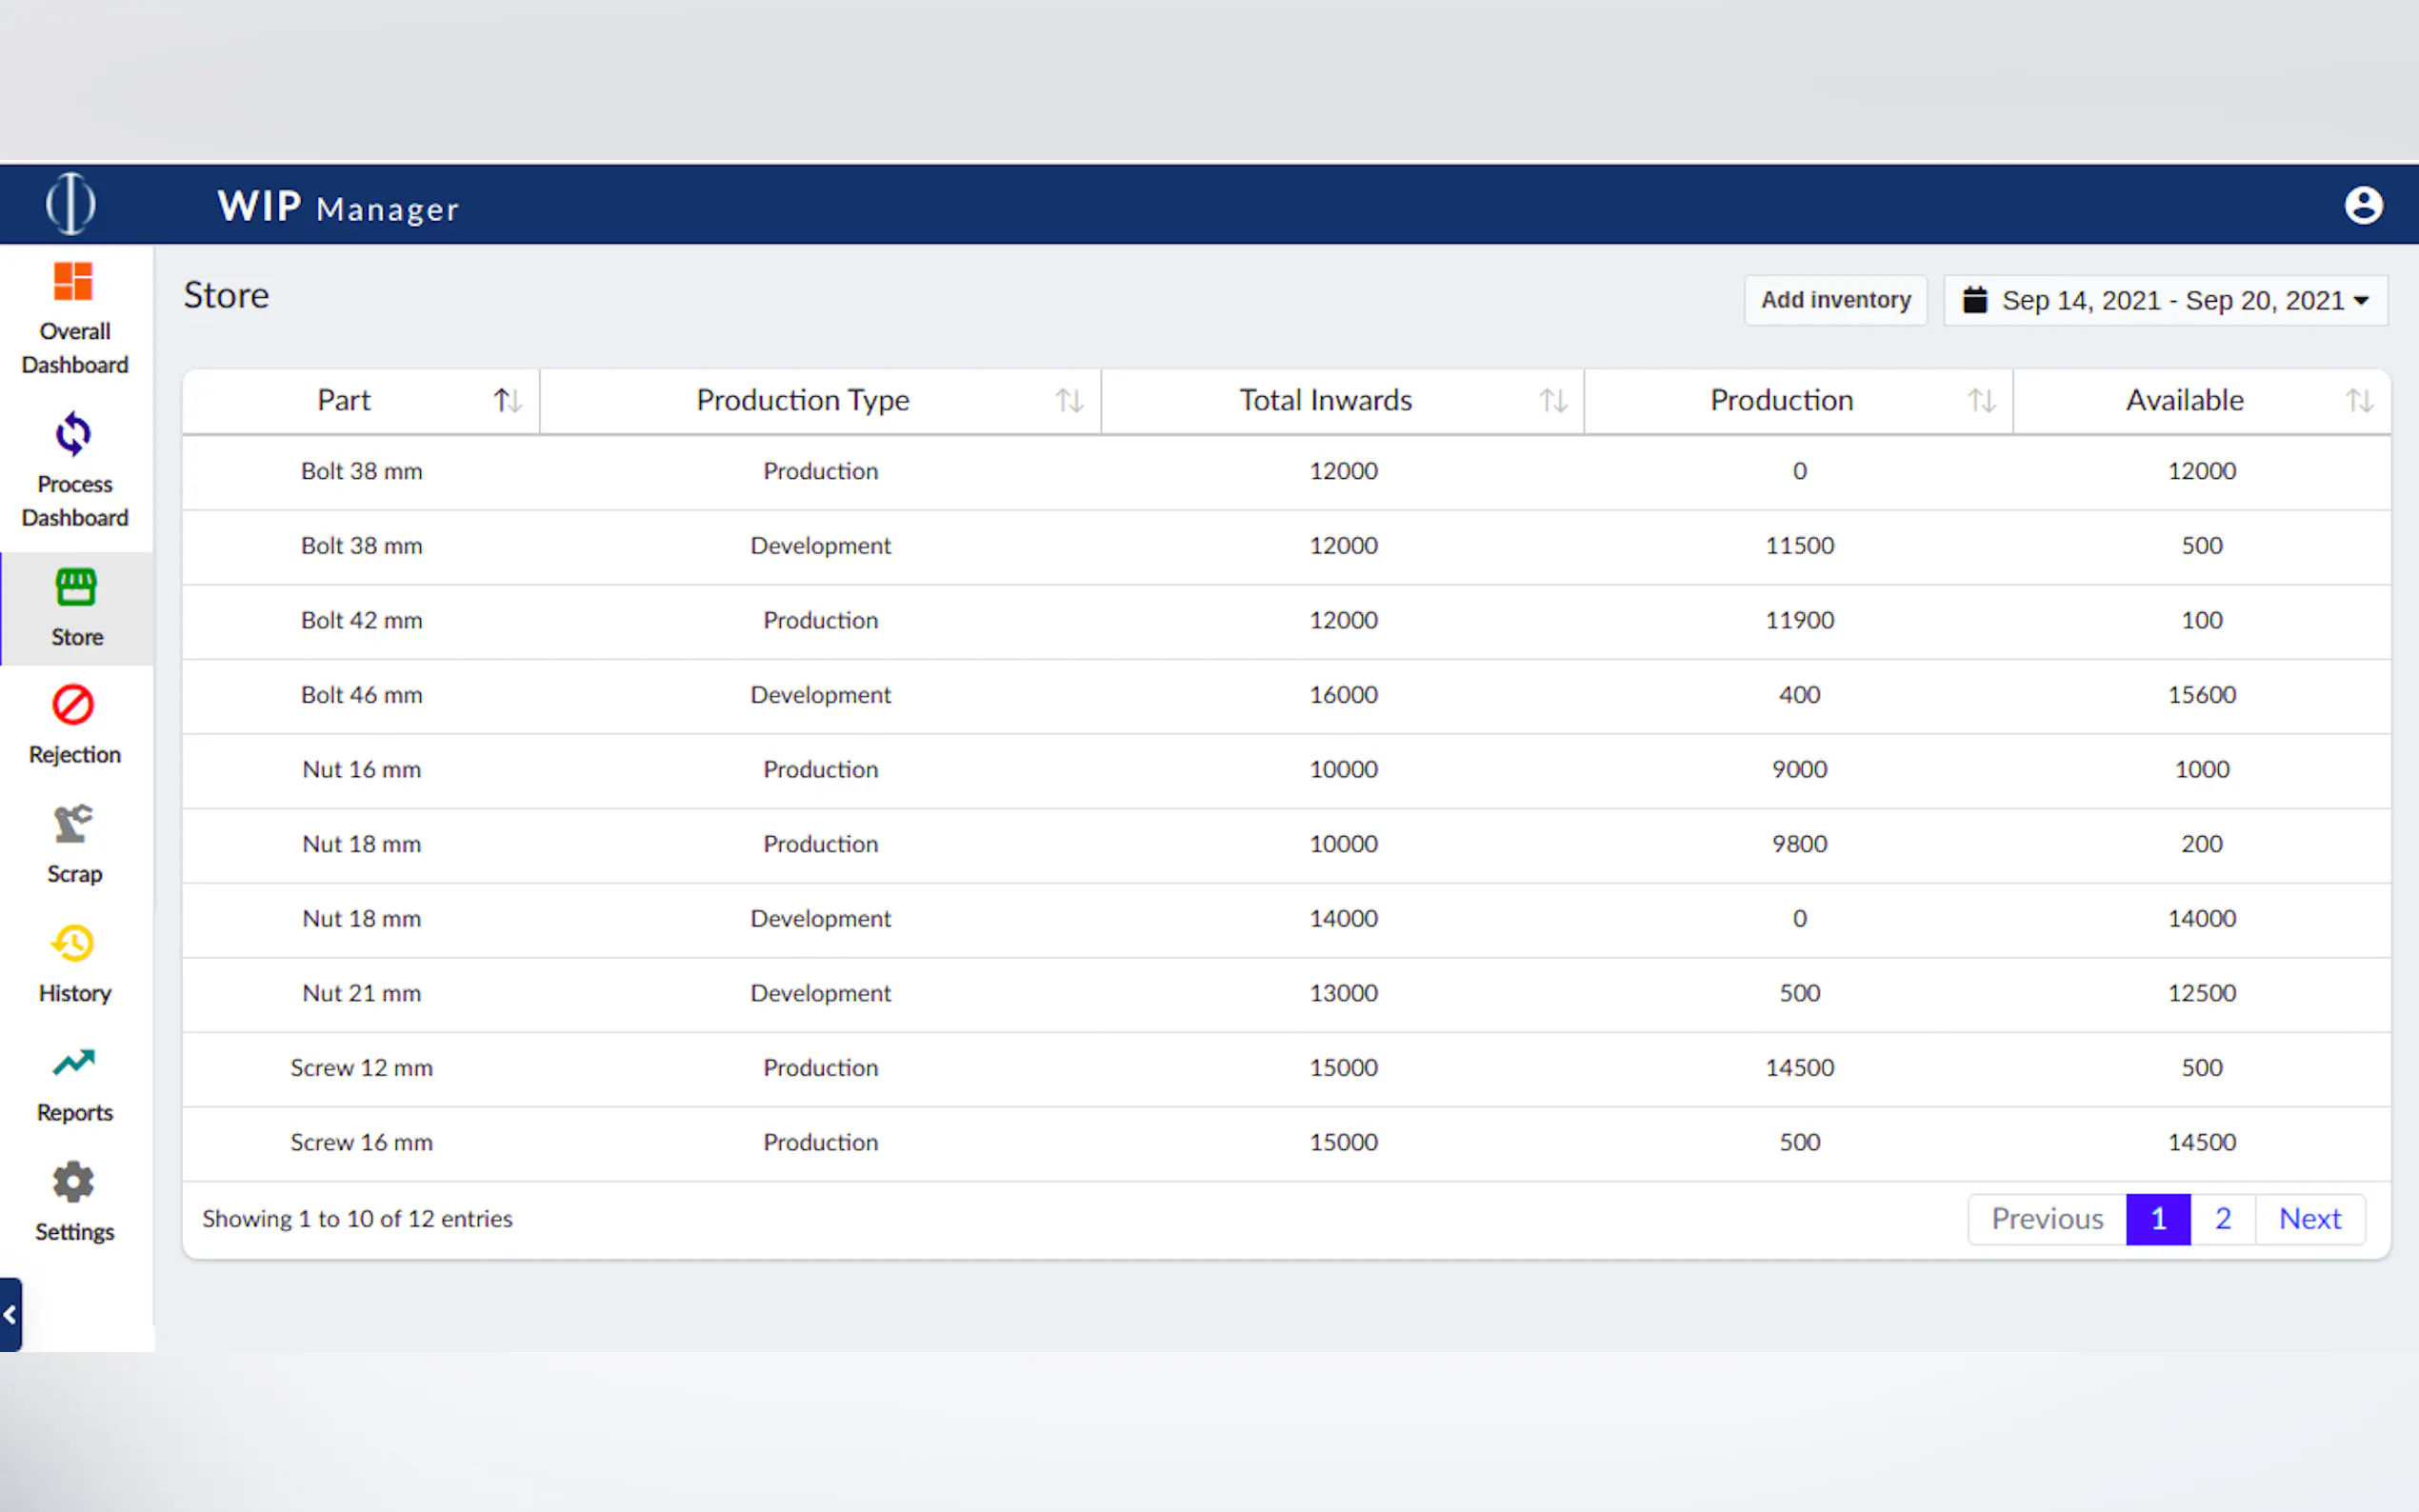2419x1512 pixels.
Task: Select the Store sidebar item
Action: pyautogui.click(x=76, y=608)
